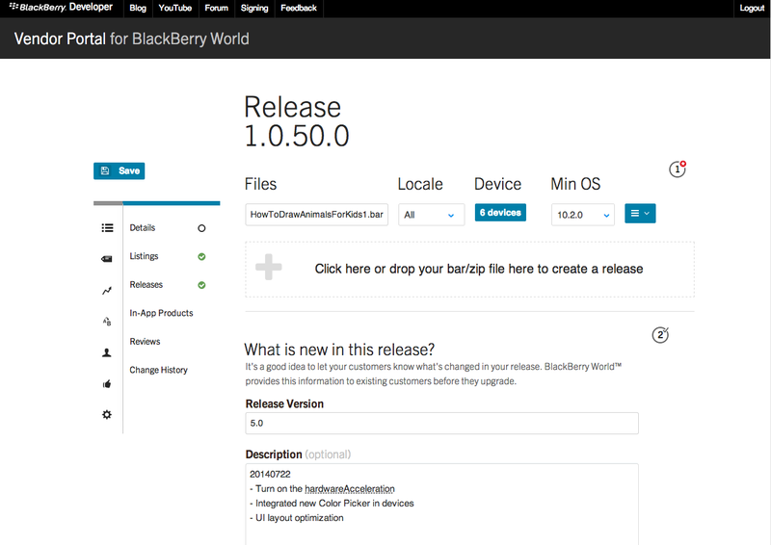Open the Blog link in top bar
This screenshot has height=545, width=771.
coord(138,8)
